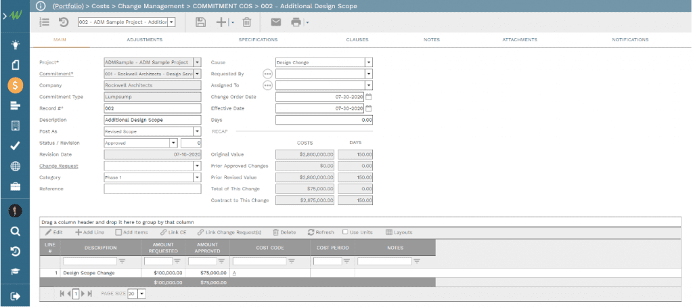Open the Effective Date calendar picker
Viewport: 693px width, 308px height.
tap(369, 108)
